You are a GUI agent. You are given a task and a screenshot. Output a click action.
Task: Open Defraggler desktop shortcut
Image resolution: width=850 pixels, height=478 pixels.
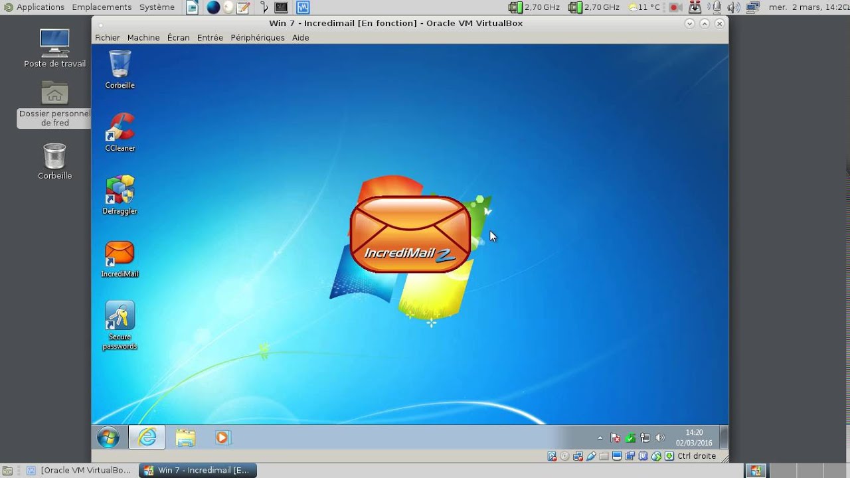tap(120, 195)
